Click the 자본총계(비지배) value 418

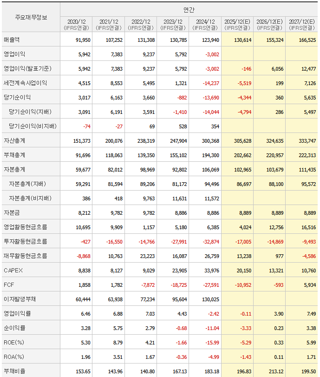[118, 199]
